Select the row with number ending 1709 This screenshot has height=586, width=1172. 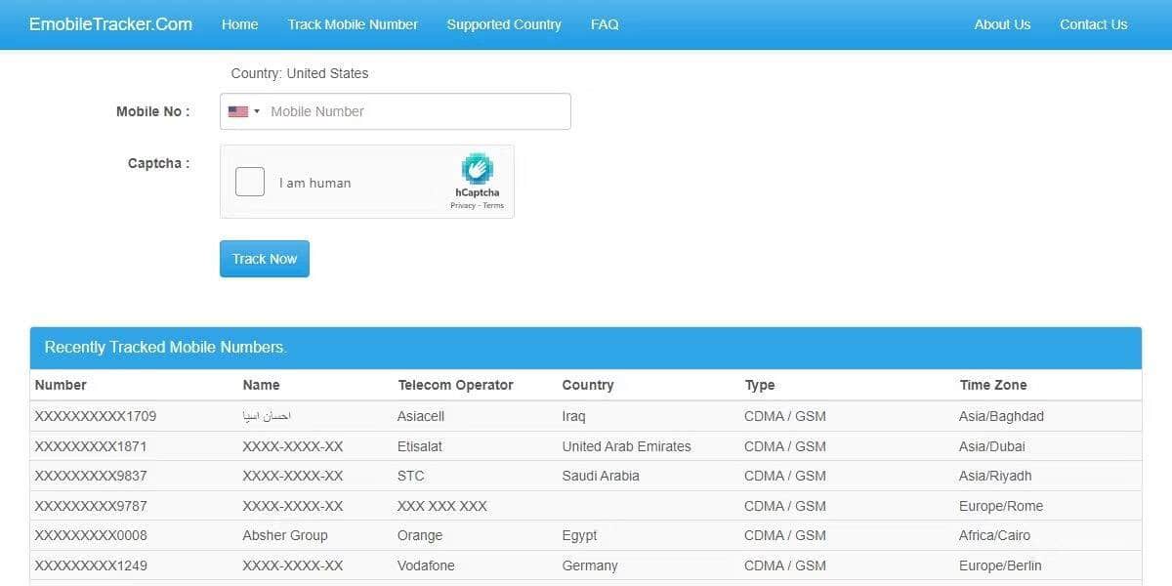(96, 416)
